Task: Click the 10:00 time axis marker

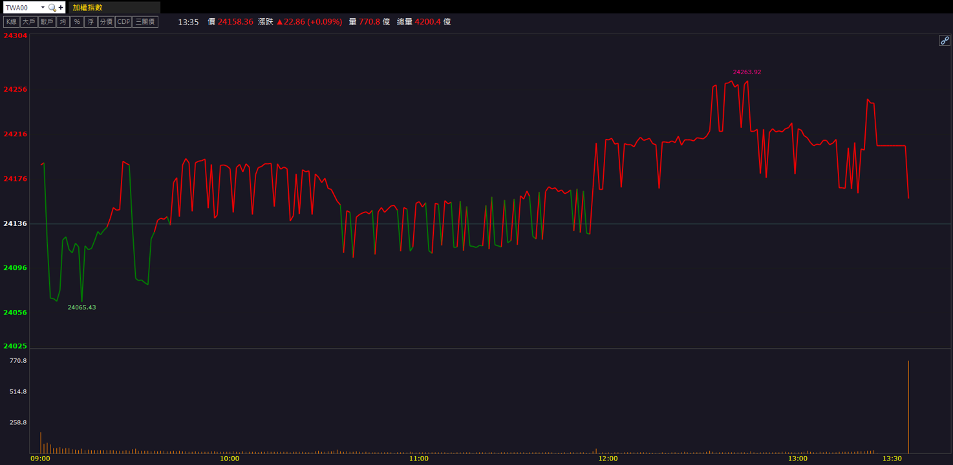Action: pyautogui.click(x=230, y=459)
